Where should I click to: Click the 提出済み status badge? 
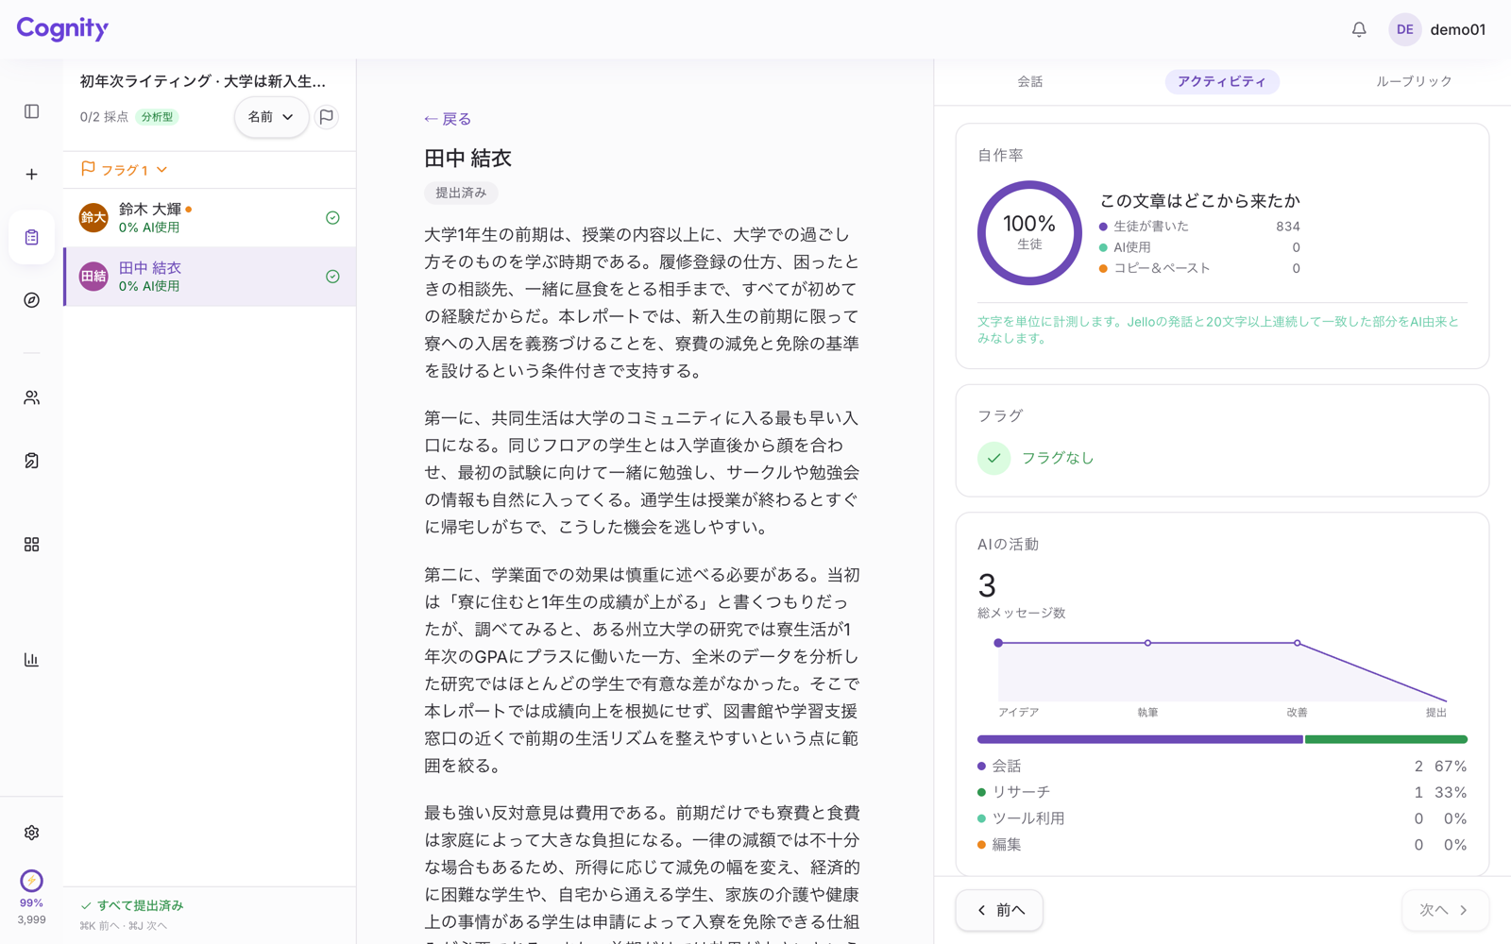click(461, 193)
